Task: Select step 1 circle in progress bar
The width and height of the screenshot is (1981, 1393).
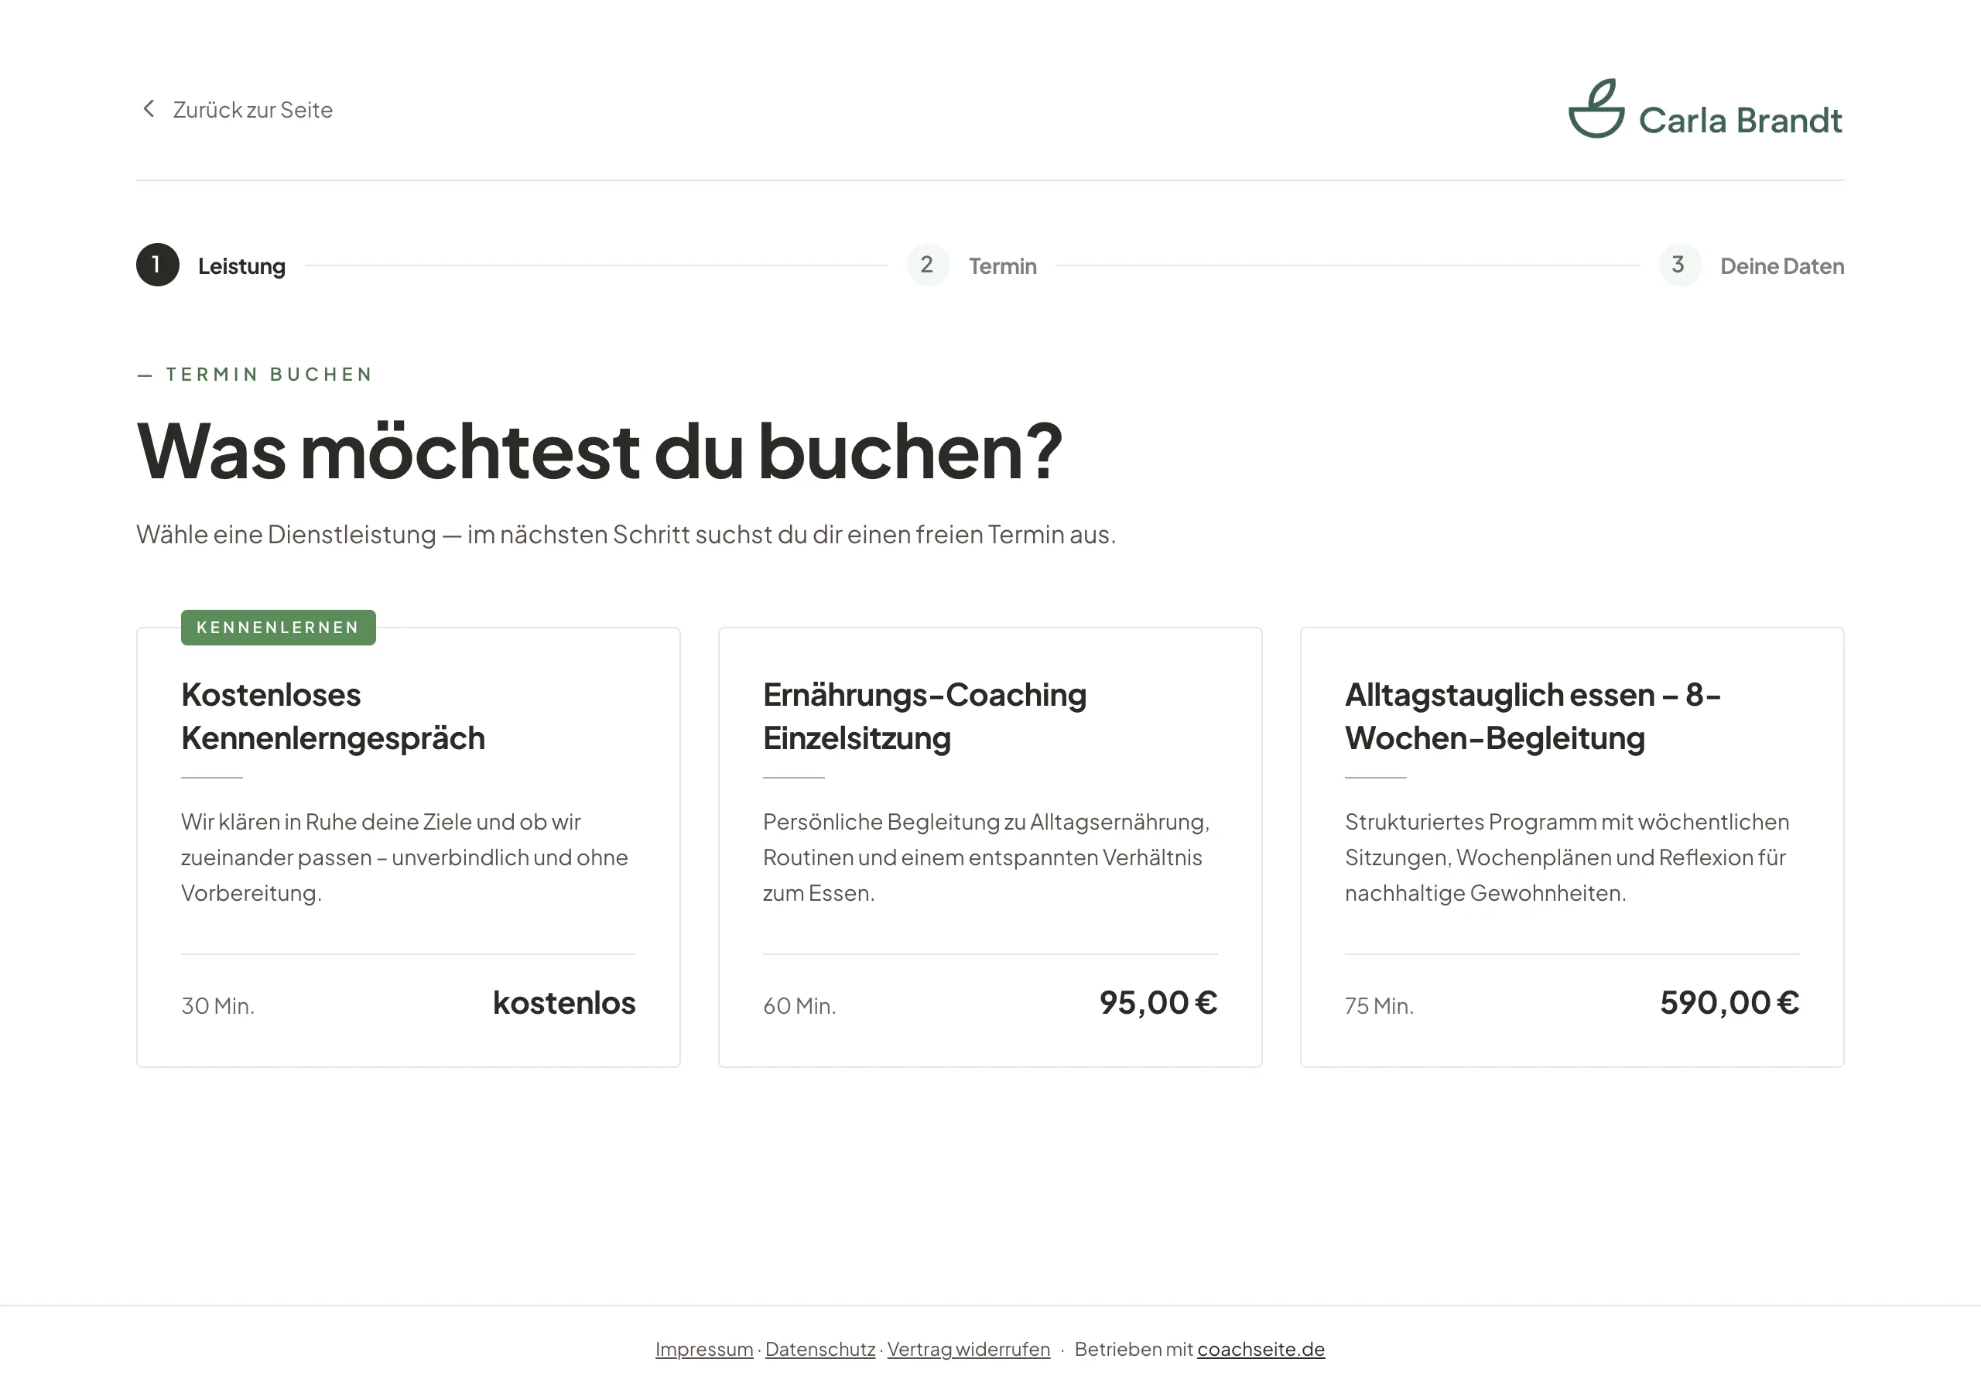Action: click(x=158, y=265)
